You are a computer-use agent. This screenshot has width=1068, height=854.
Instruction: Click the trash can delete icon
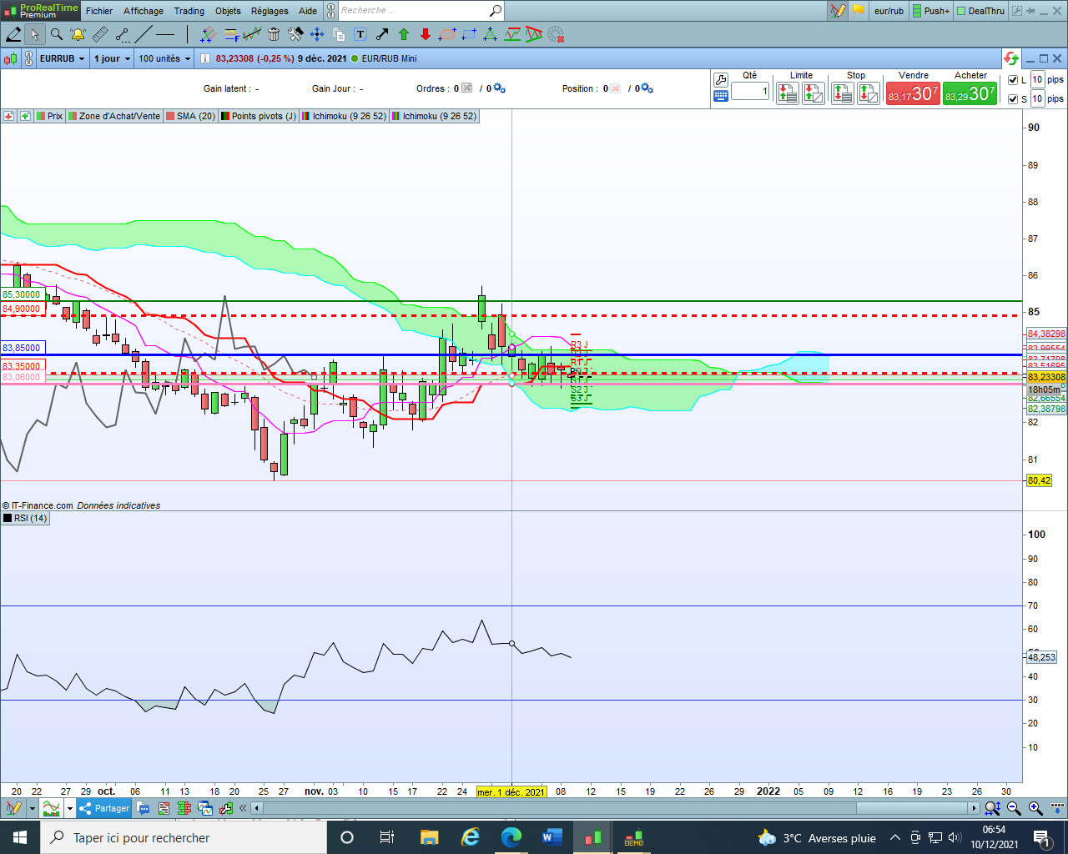274,34
